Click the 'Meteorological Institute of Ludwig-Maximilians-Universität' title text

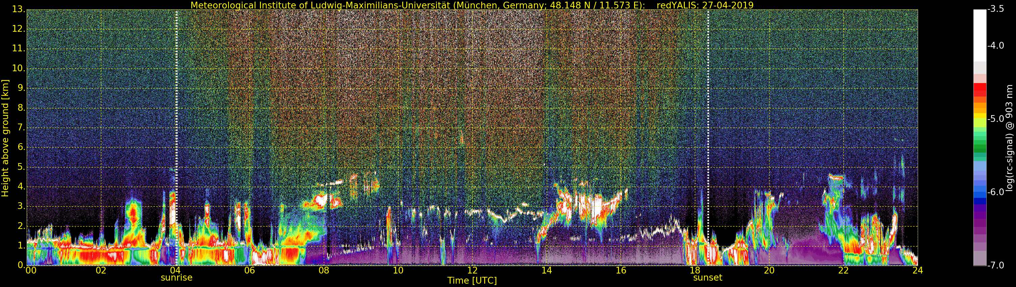[x=321, y=5]
